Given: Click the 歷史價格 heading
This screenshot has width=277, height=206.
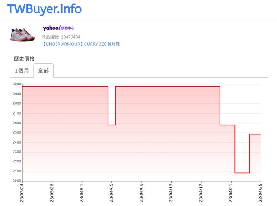Looking at the screenshot, I should pos(24,59).
